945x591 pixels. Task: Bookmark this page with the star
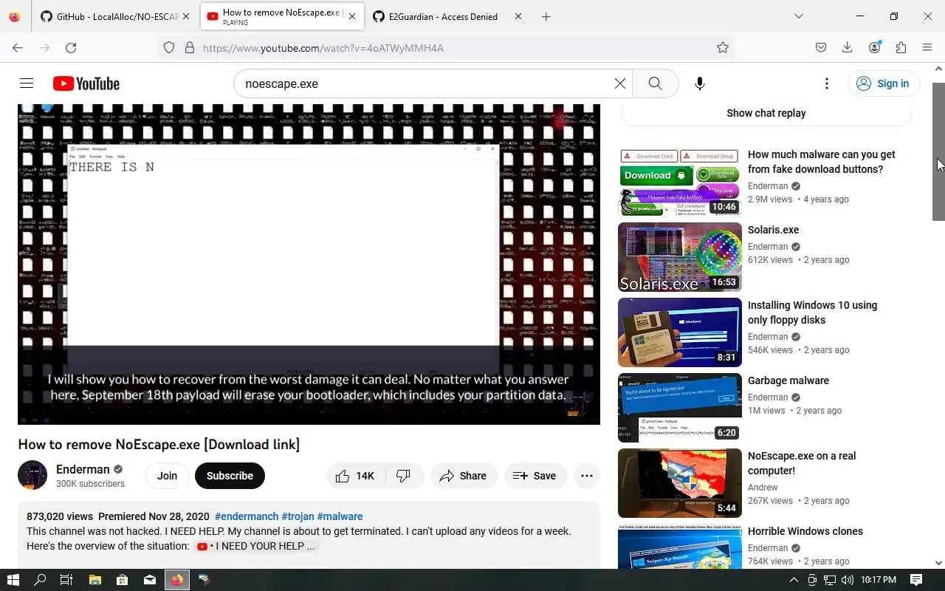[723, 48]
